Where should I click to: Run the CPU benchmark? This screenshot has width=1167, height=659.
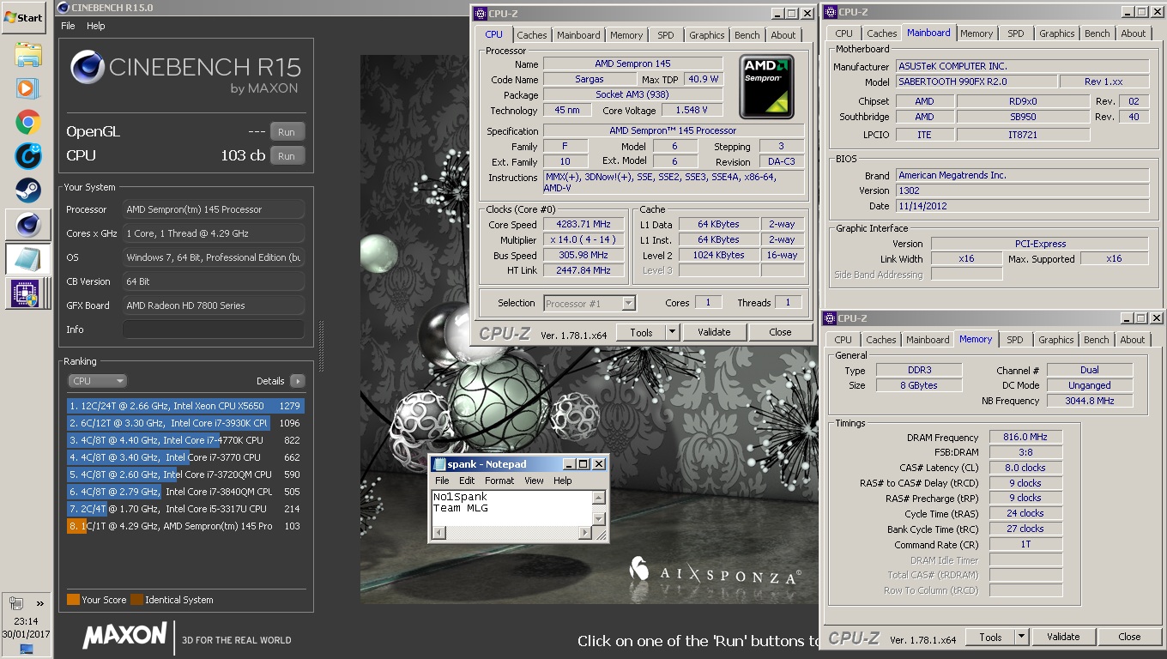tap(287, 156)
